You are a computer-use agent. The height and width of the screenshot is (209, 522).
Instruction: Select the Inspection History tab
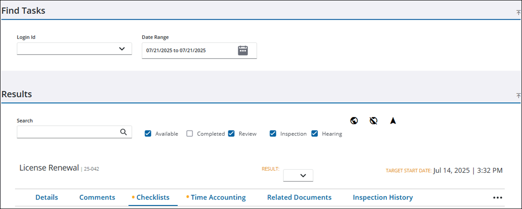point(382,197)
